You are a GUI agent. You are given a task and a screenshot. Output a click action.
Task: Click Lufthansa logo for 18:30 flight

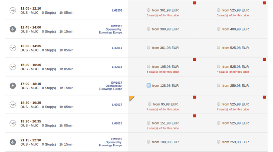(x=13, y=105)
